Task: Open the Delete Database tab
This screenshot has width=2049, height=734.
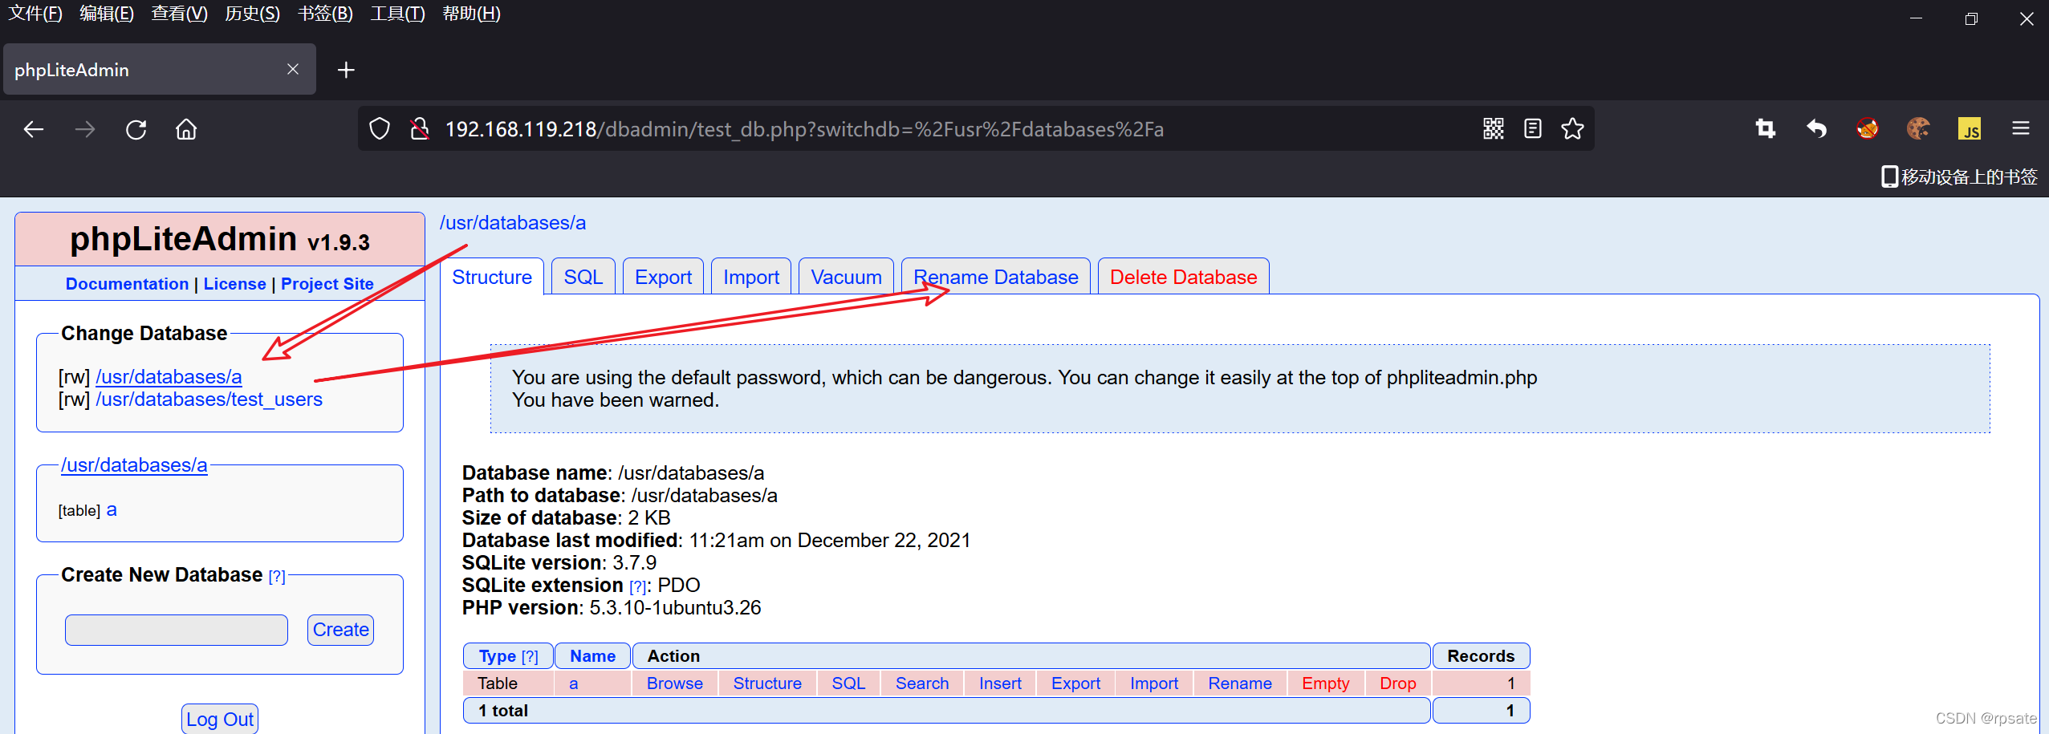Action: (x=1183, y=277)
